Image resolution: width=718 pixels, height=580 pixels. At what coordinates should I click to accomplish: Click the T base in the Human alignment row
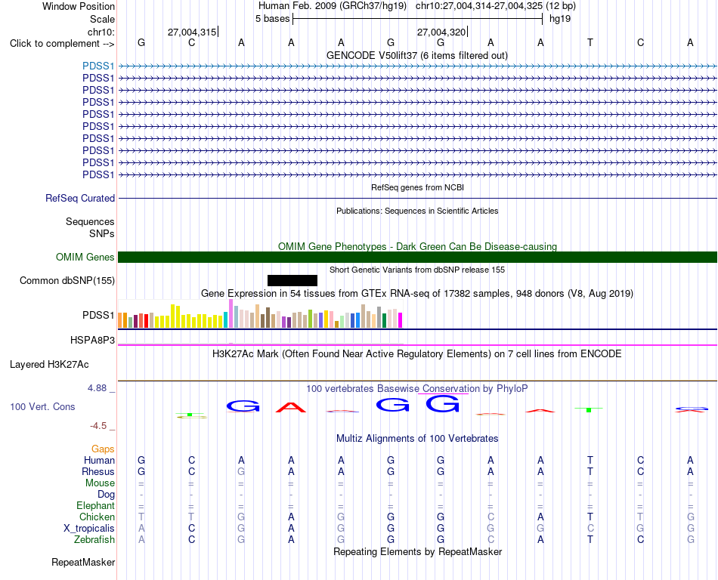coord(590,460)
